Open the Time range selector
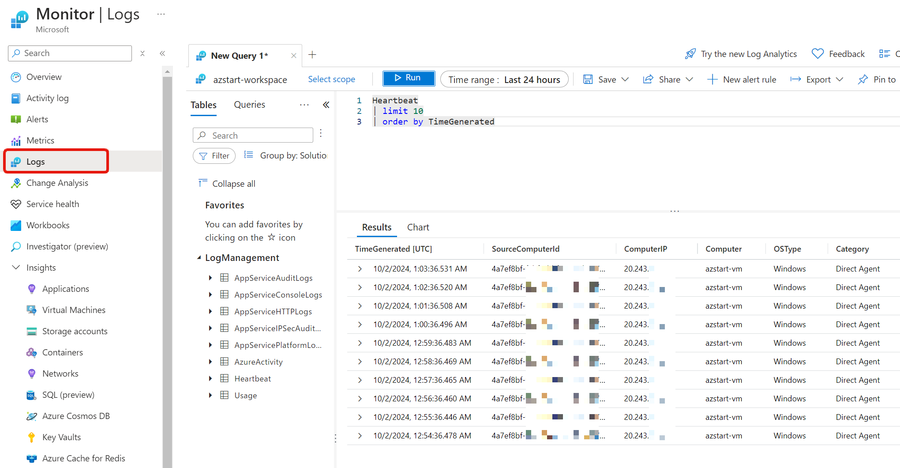This screenshot has width=900, height=468. (x=504, y=79)
